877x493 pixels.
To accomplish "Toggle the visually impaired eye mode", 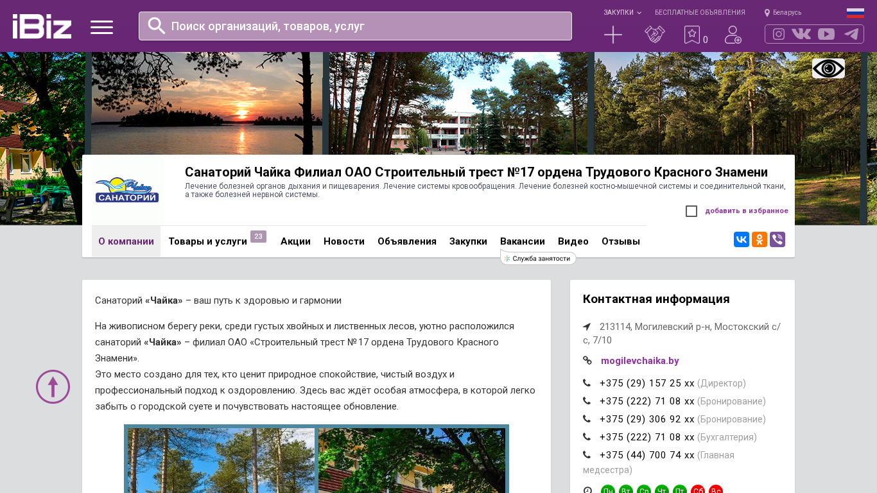I will tap(828, 68).
